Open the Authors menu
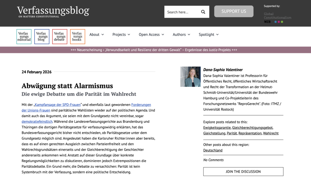This screenshot has width=311, height=179. click(181, 35)
